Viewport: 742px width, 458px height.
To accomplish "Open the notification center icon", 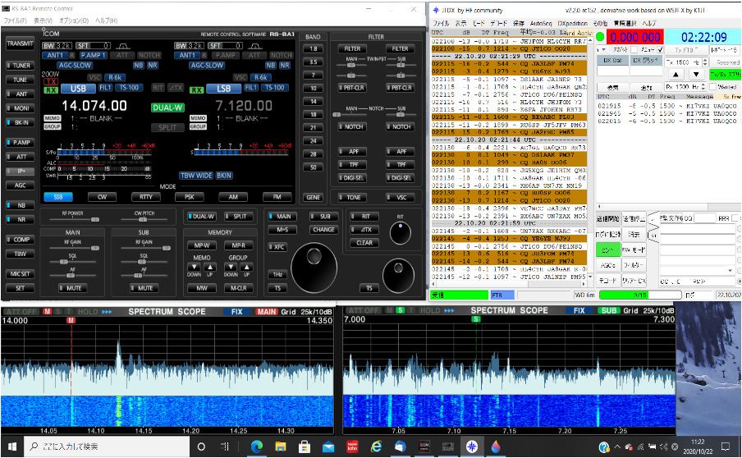I will (x=725, y=447).
